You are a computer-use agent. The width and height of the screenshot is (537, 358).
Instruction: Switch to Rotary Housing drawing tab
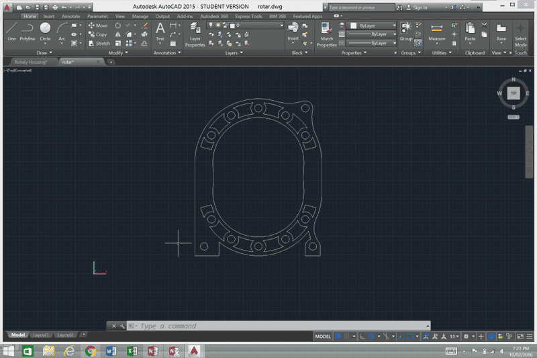[x=31, y=62]
